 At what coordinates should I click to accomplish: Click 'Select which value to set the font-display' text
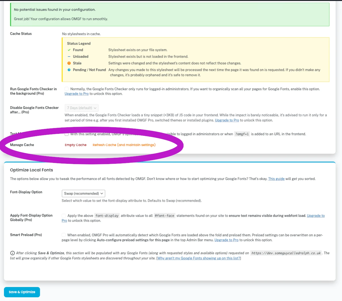[132, 201]
